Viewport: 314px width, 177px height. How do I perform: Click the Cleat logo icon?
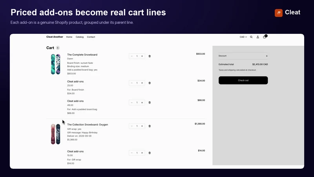279,13
